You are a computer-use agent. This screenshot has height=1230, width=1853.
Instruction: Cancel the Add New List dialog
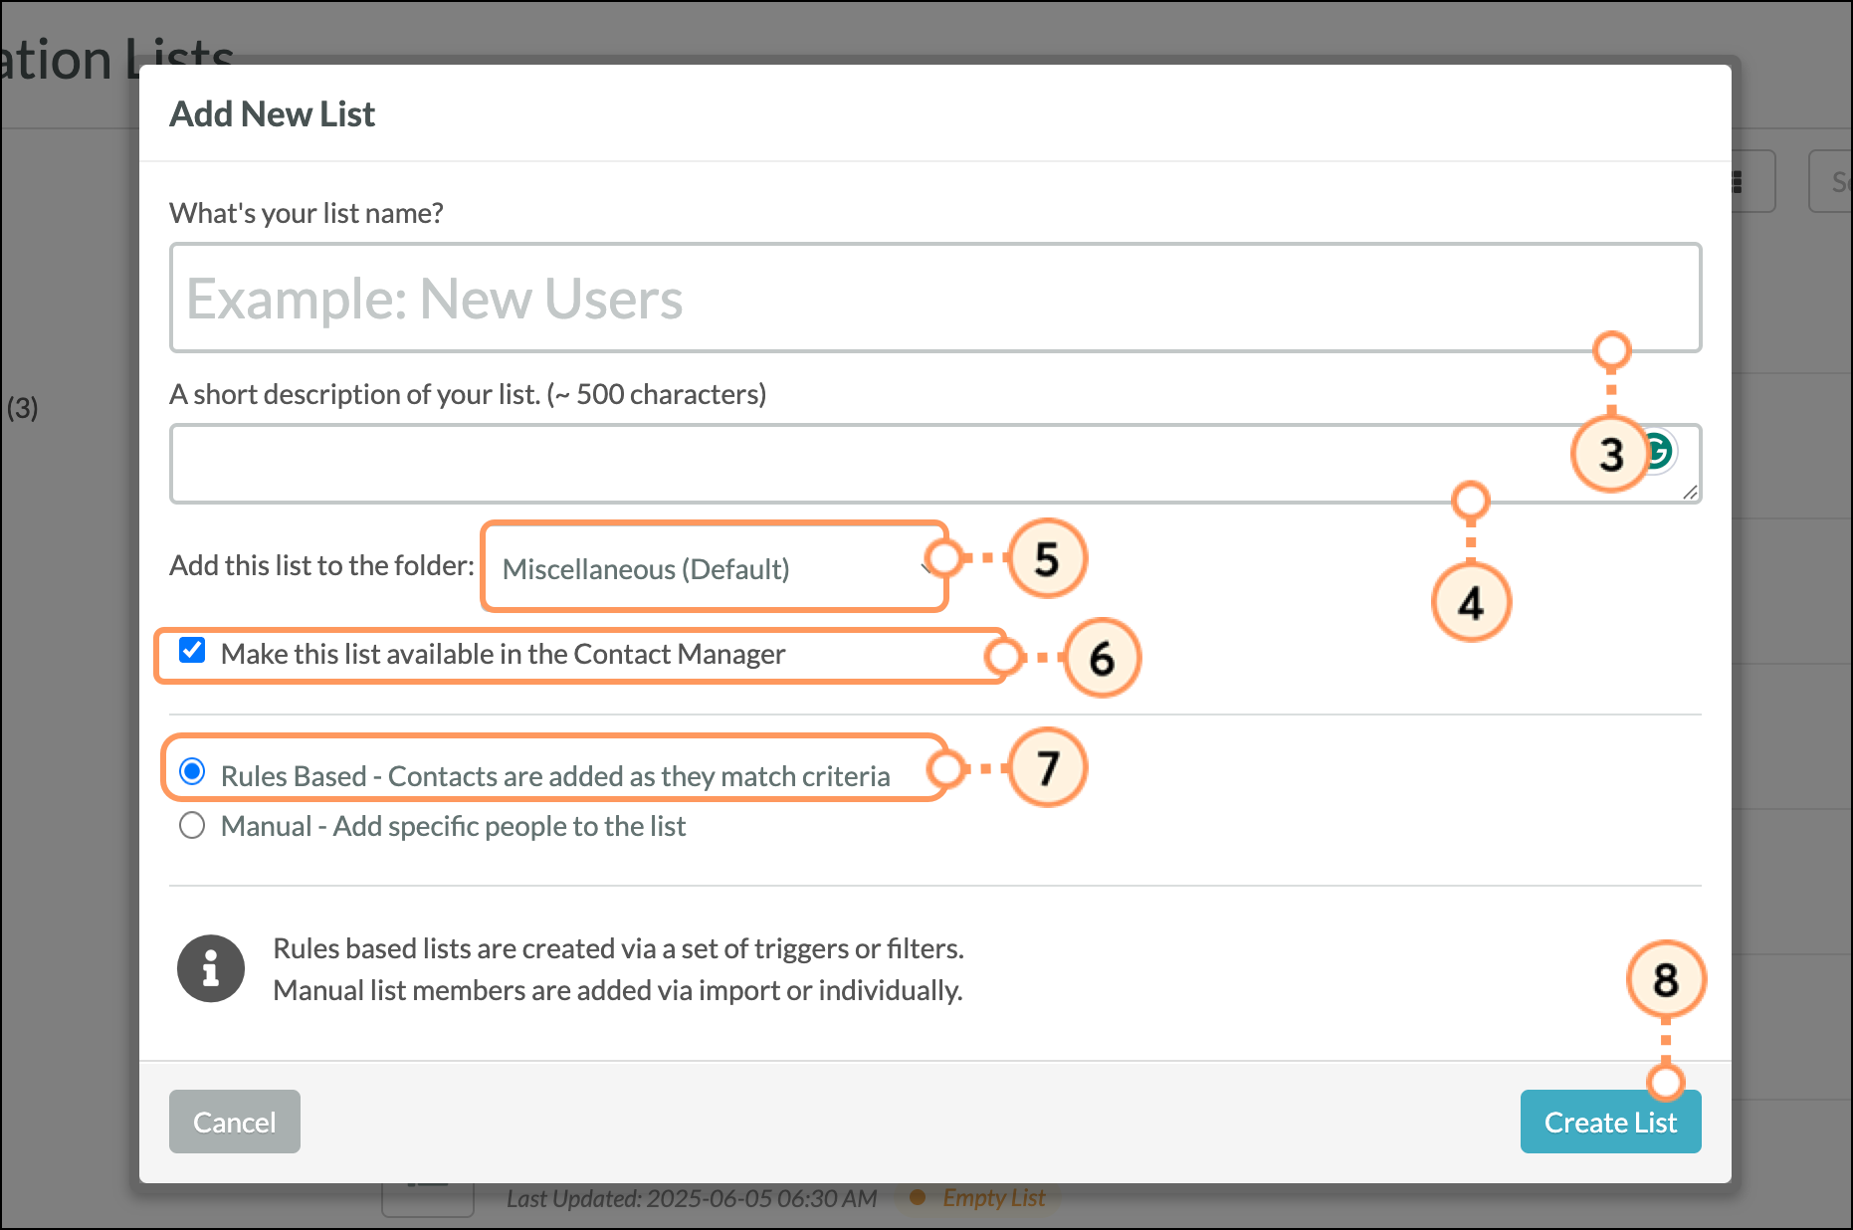pyautogui.click(x=234, y=1122)
